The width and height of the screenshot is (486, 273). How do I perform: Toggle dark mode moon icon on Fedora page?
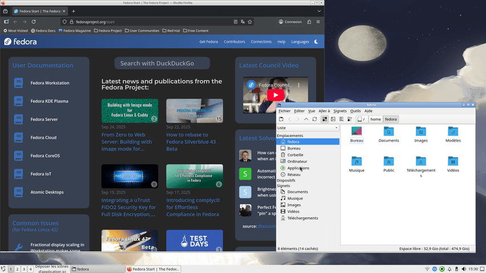[316, 42]
